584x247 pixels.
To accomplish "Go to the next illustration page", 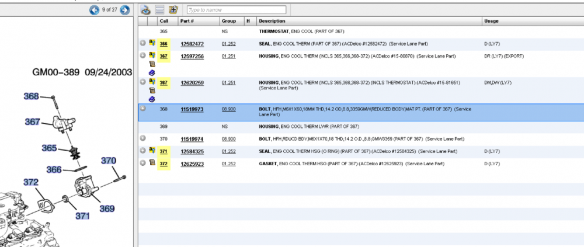I will 124,10.
